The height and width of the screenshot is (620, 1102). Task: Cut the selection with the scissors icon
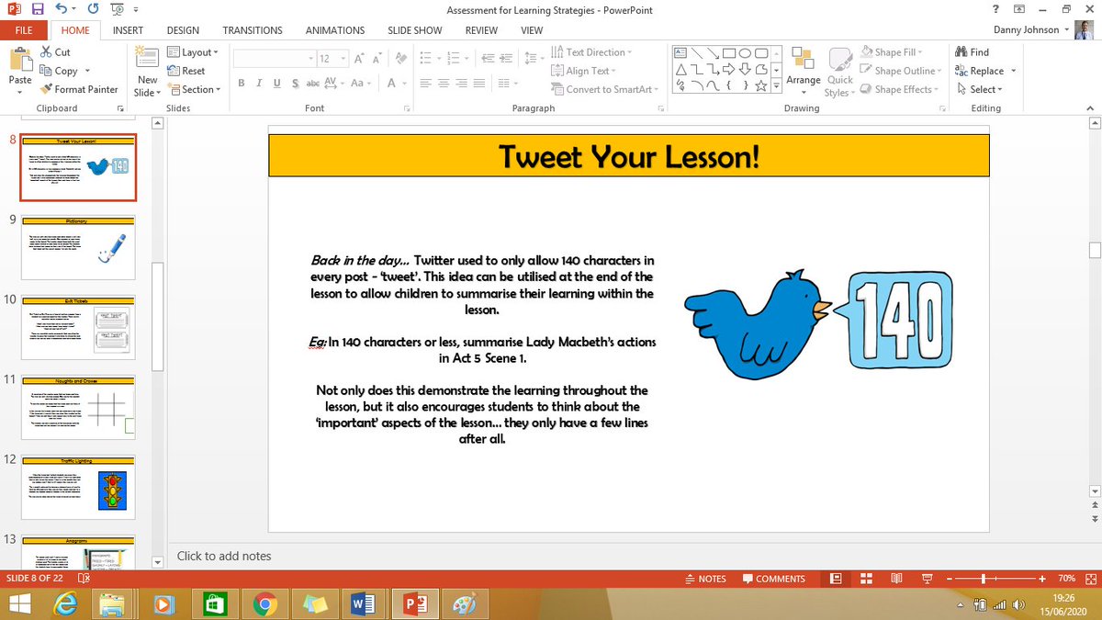47,52
